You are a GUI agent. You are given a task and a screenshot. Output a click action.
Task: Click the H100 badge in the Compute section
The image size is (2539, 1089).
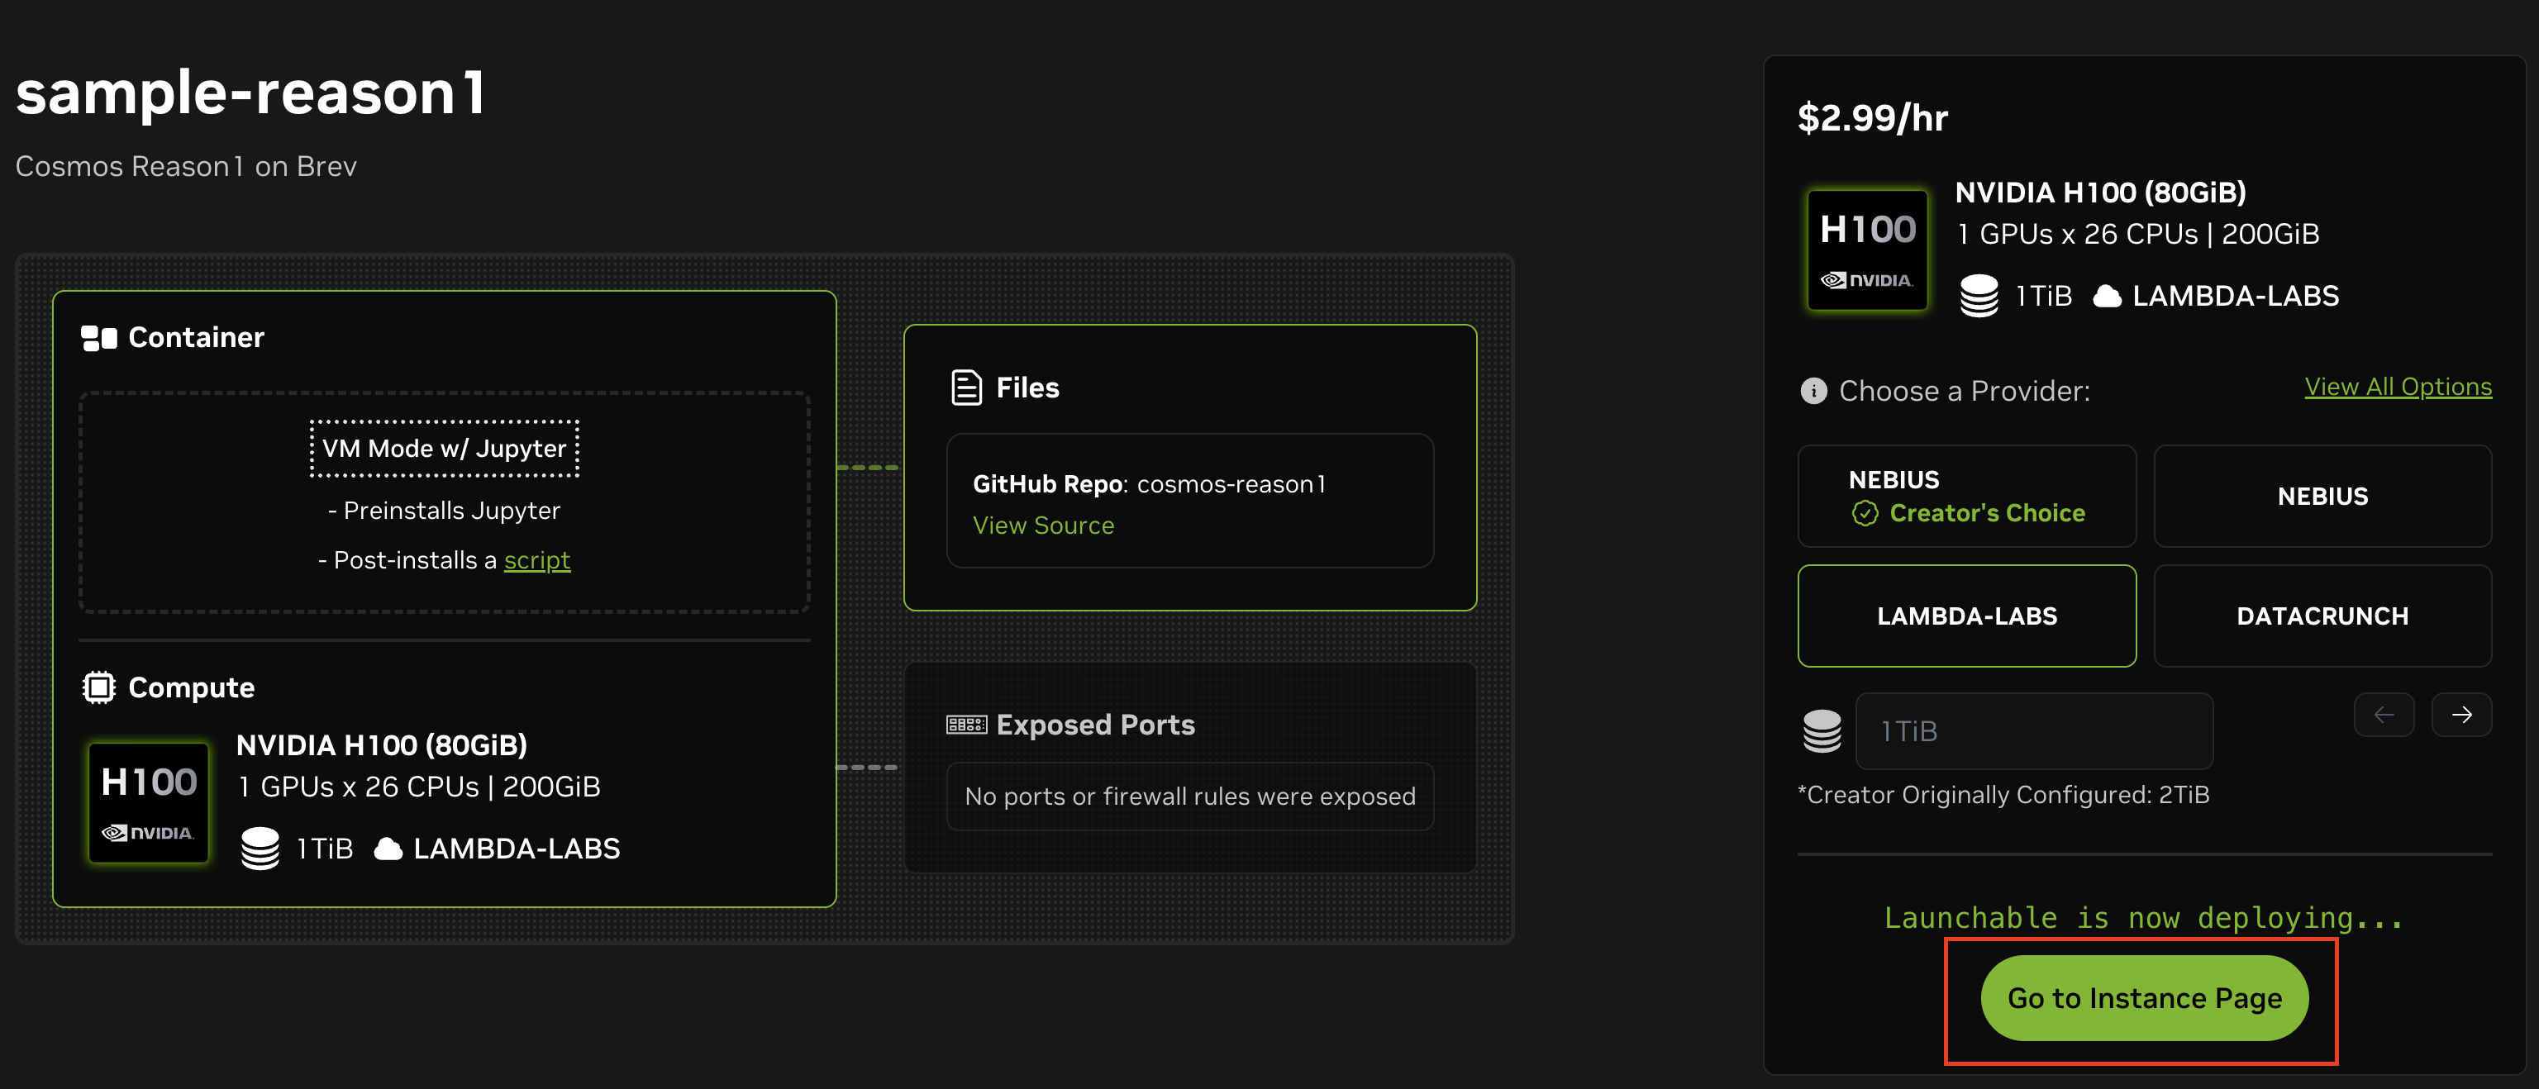click(148, 802)
